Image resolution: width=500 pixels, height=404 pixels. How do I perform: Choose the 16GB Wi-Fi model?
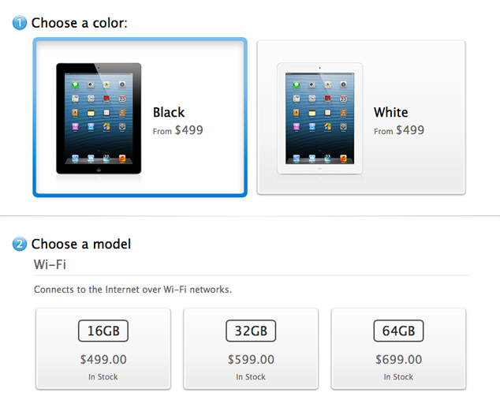103,349
